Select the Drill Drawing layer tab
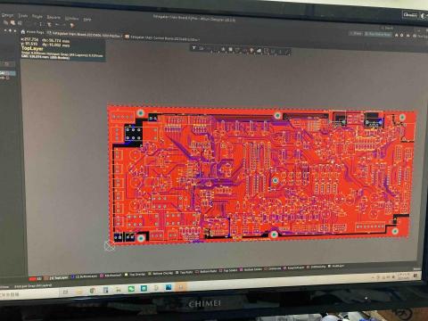This screenshot has width=428, height=321. coord(317,267)
